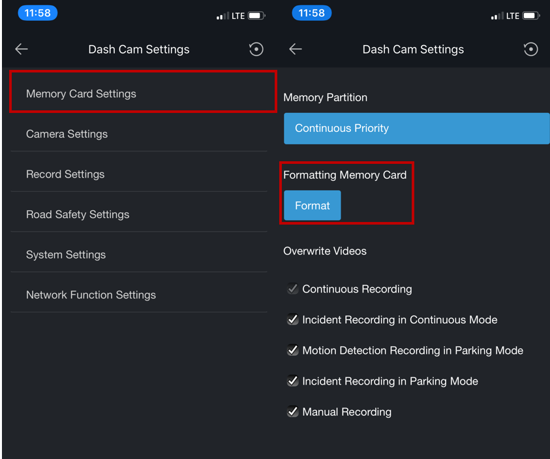Toggle Manual Recording checkbox

292,411
